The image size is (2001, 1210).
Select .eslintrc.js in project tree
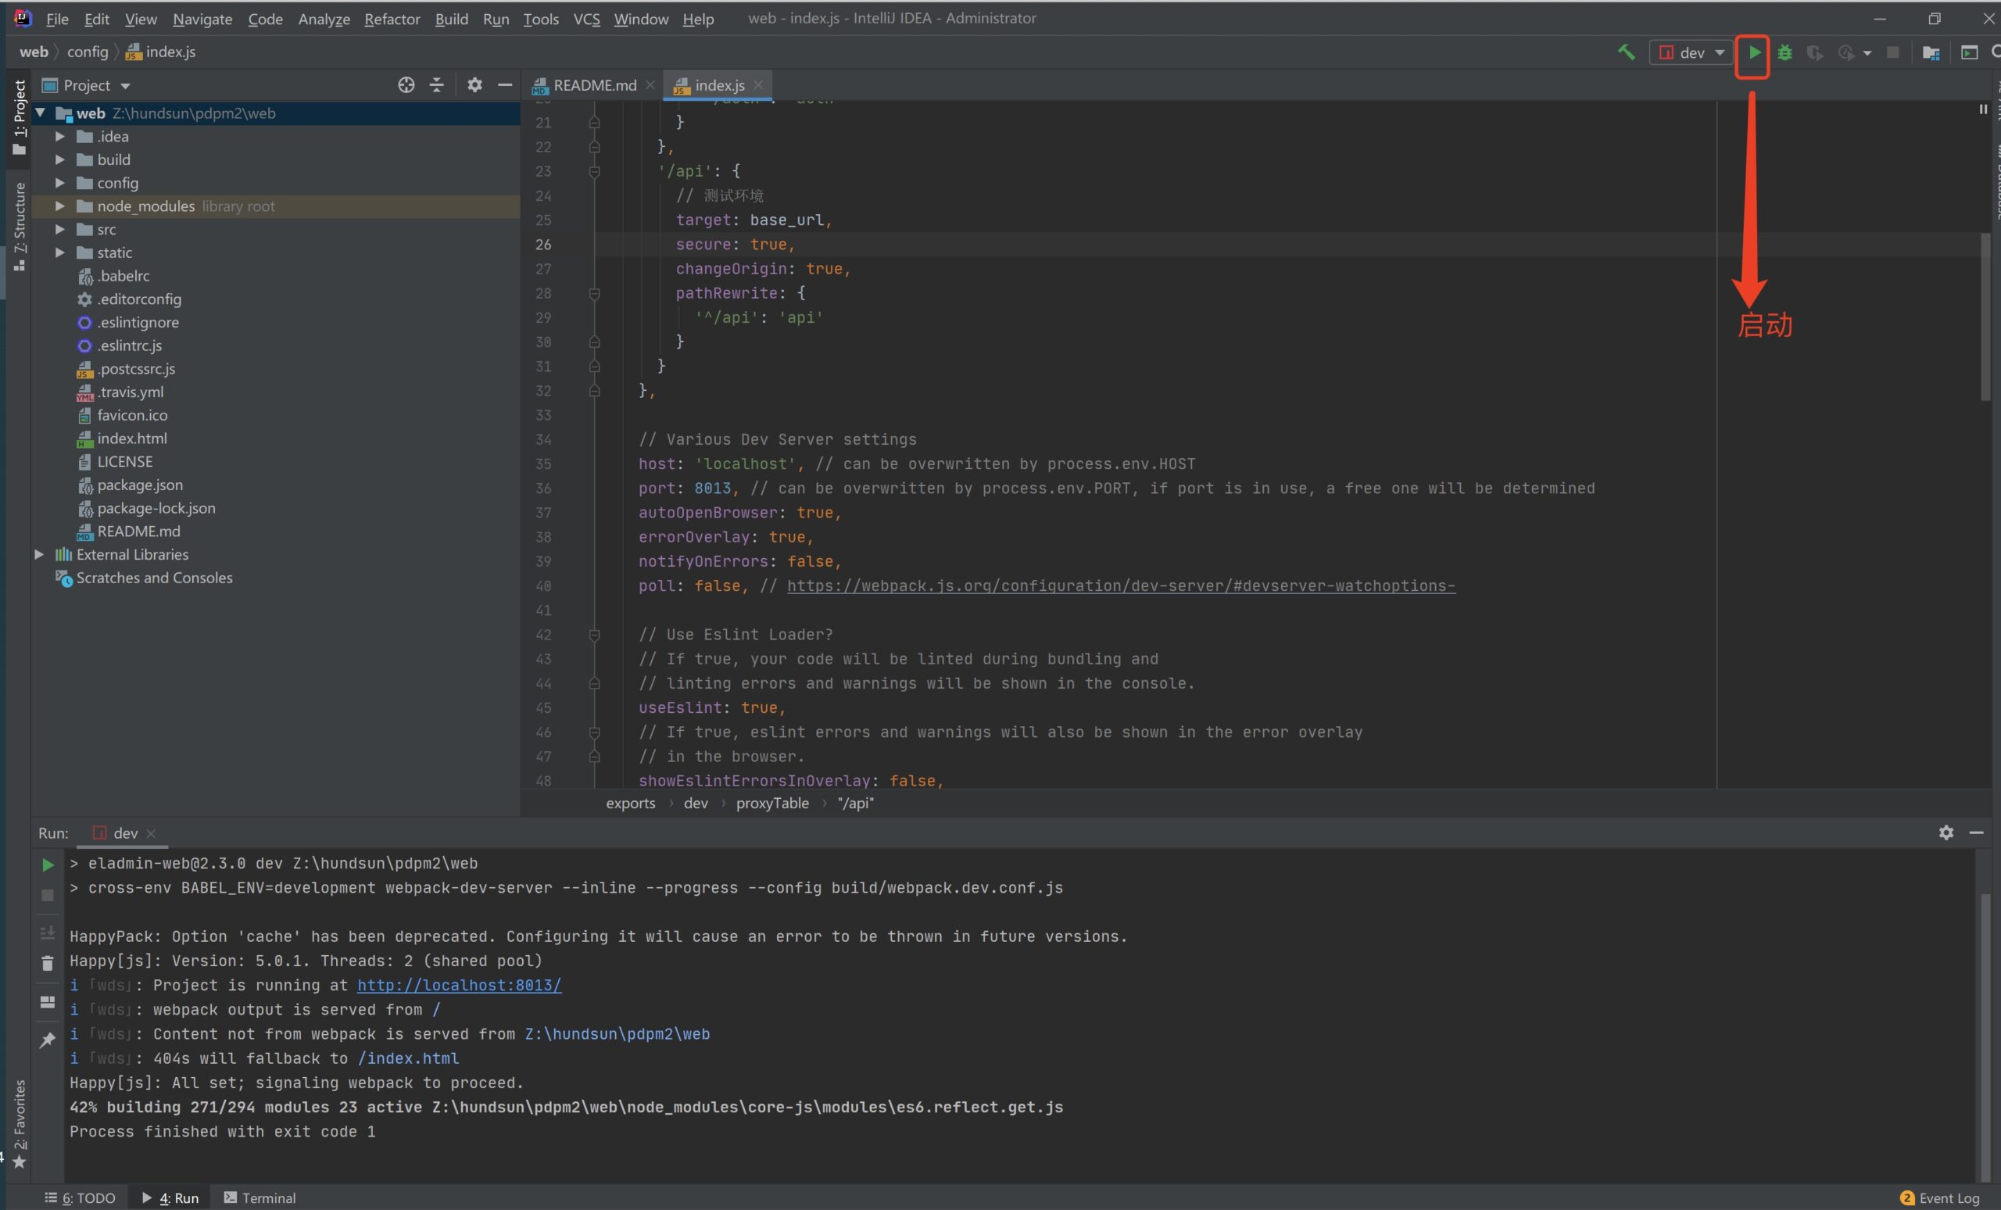pyautogui.click(x=129, y=346)
